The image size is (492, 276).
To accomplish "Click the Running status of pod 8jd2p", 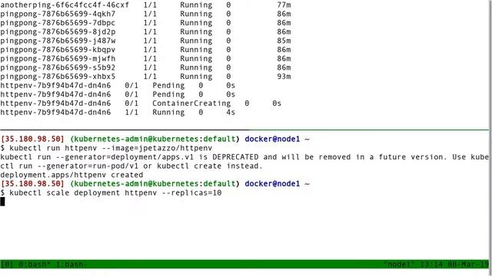I will [x=196, y=32].
